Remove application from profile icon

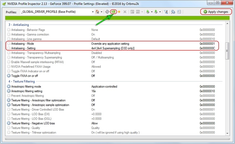click(x=138, y=12)
